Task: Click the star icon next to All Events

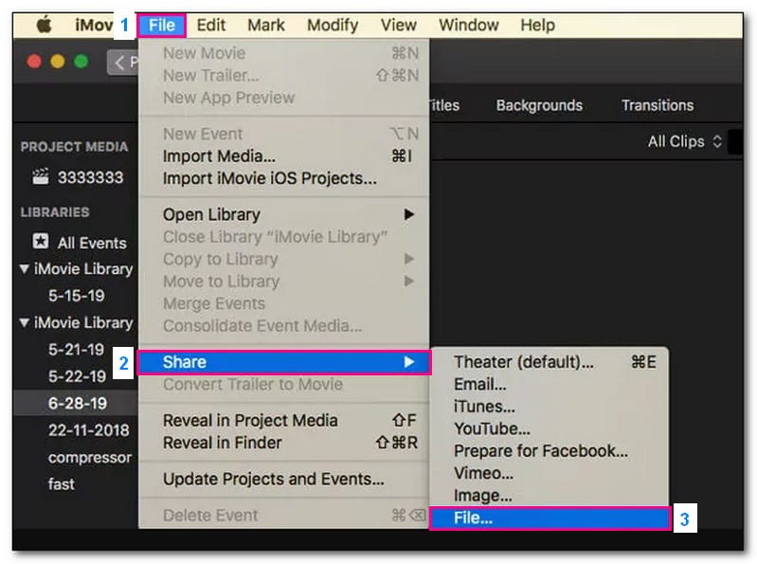Action: [x=41, y=242]
